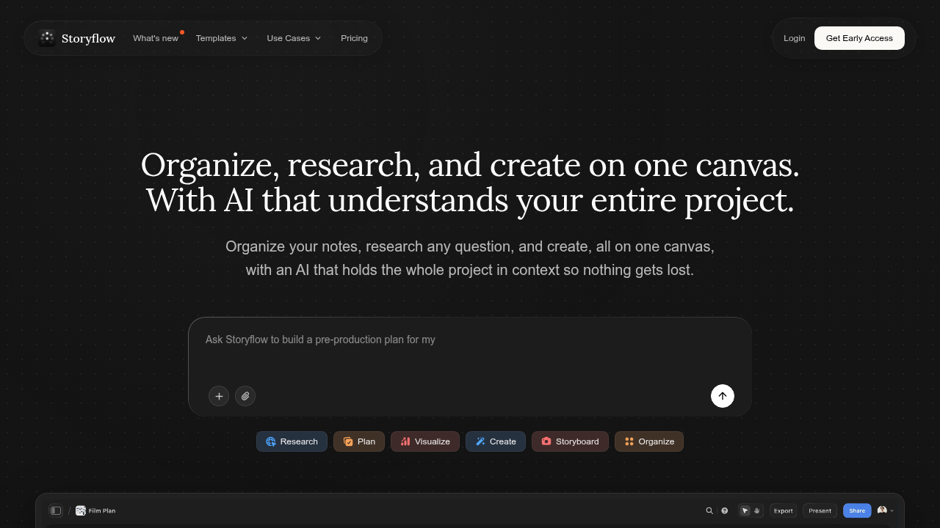Open the Film Plan breadcrumb

point(95,510)
